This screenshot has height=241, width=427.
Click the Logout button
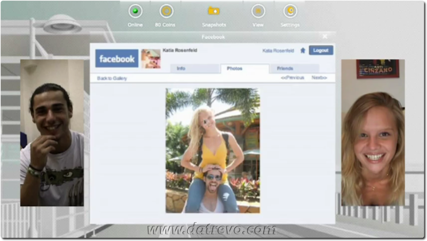click(x=321, y=50)
